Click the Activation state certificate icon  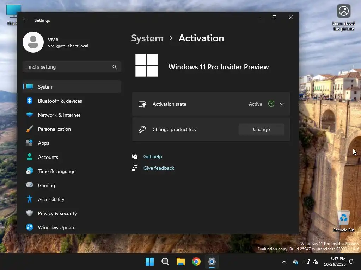142,104
